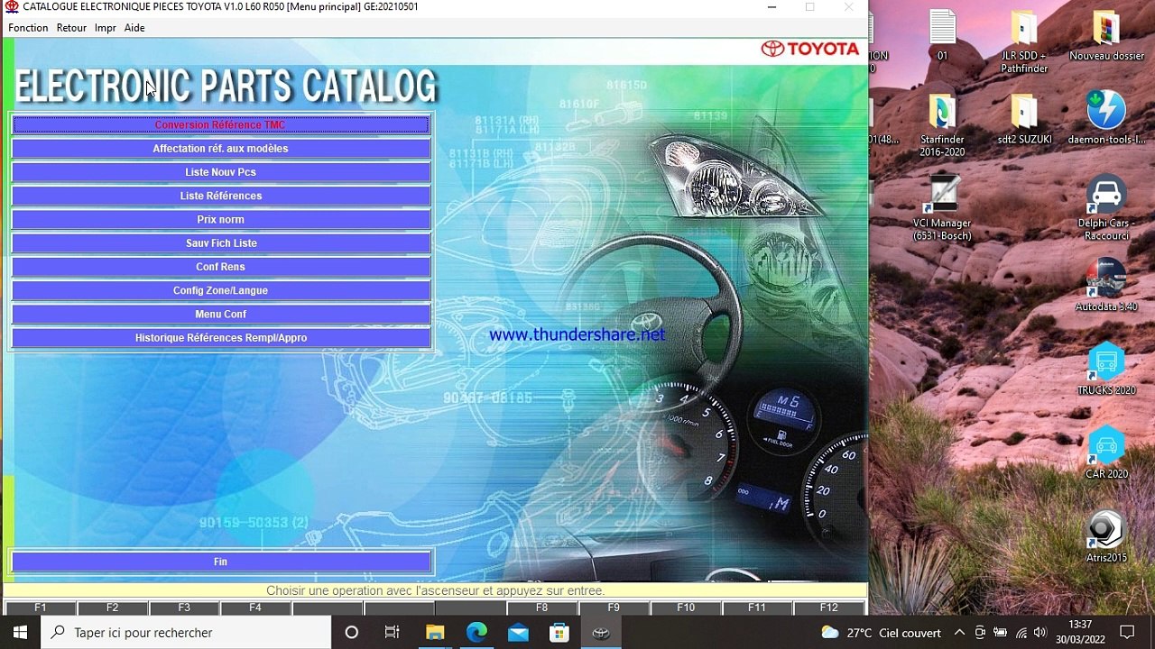Check the battery status tray icon

pos(1000,633)
